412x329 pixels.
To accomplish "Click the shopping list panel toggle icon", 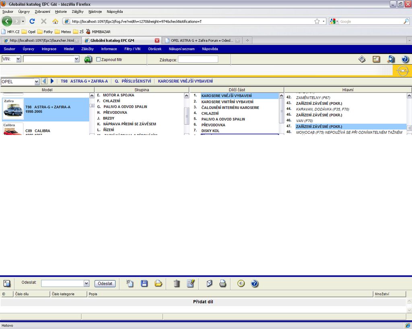I will tap(7, 283).
